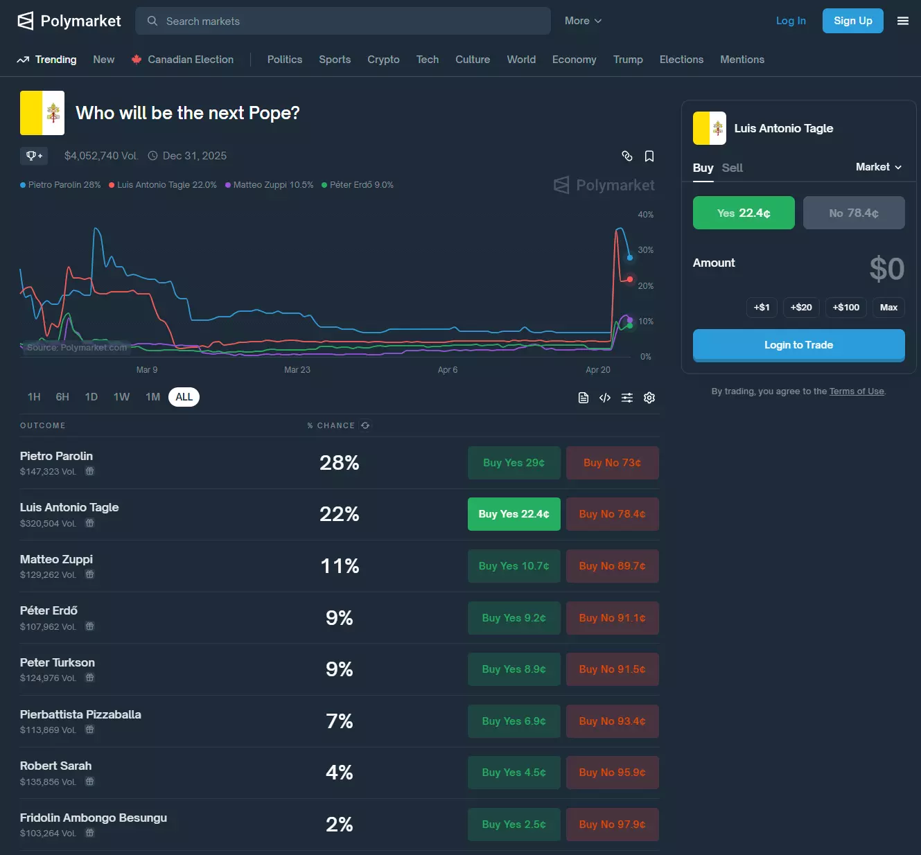Screen dimensions: 921x855
Task: Select the 6H chart time range
Action: [x=62, y=397]
